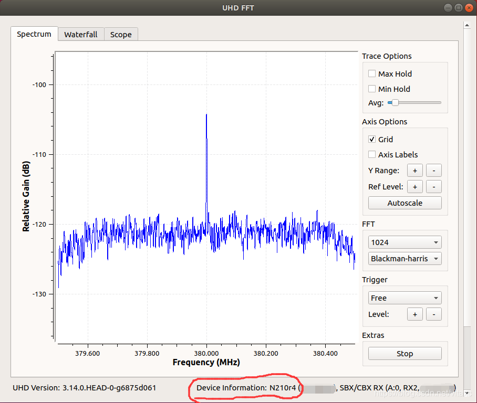
Task: Minimize the UHD FFT window
Action: coord(448,8)
